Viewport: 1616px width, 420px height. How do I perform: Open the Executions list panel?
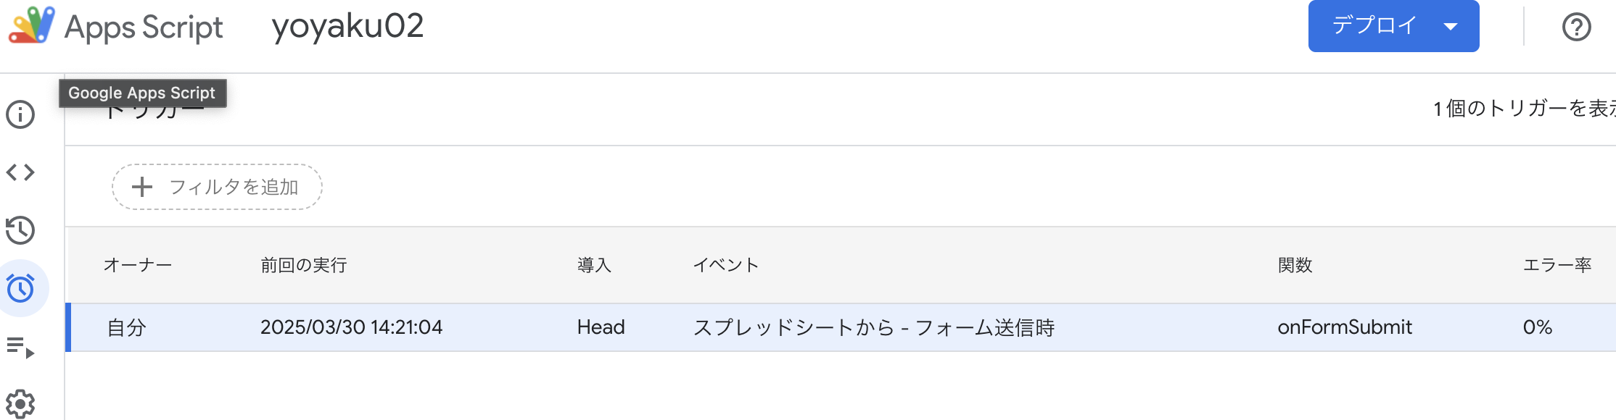tap(20, 346)
